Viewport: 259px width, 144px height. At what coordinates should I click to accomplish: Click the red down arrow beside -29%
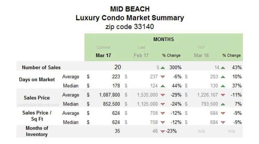[163, 95]
